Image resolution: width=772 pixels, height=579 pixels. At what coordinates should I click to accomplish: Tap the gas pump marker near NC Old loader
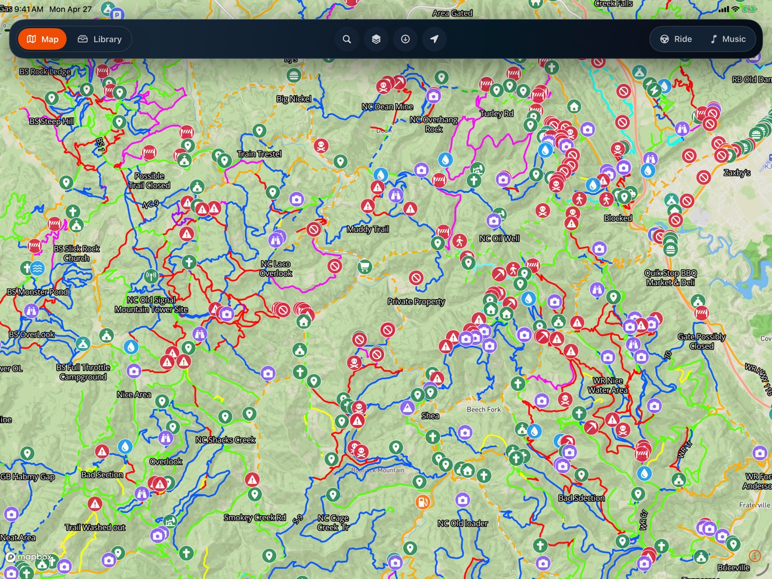pos(424,501)
